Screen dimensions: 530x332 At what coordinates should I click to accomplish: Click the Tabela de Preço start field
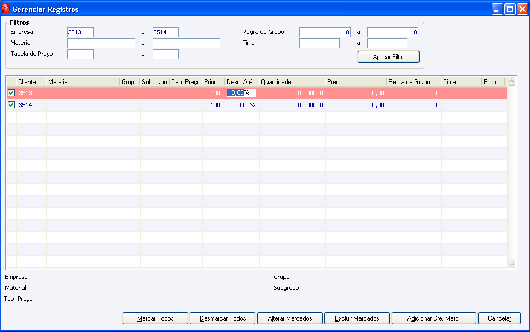80,54
